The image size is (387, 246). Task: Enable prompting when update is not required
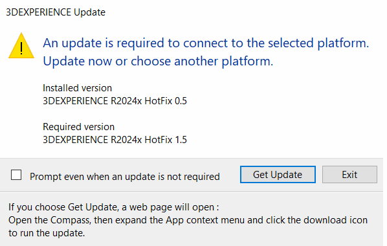(x=16, y=175)
